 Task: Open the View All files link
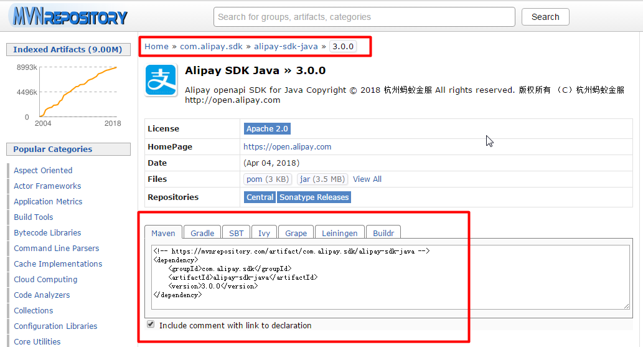click(x=367, y=179)
